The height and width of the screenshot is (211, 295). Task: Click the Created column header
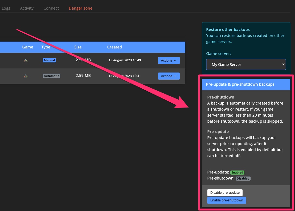(114, 47)
